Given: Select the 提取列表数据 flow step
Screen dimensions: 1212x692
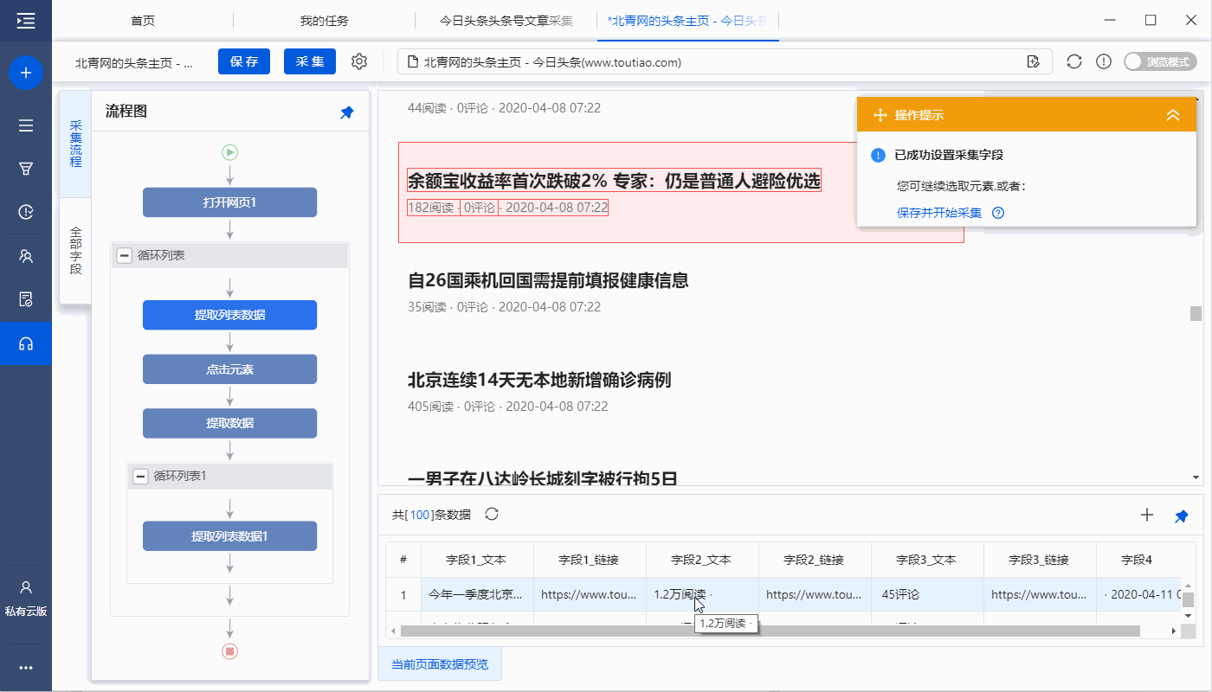Looking at the screenshot, I should click(229, 315).
